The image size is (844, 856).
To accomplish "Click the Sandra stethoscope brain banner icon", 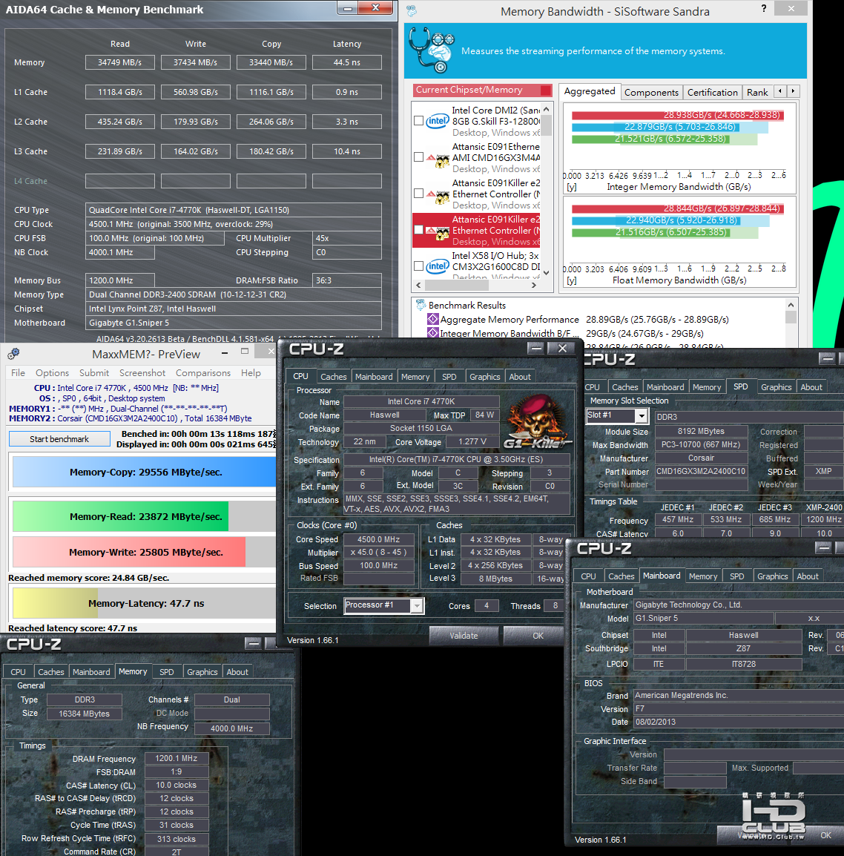I will tap(432, 50).
